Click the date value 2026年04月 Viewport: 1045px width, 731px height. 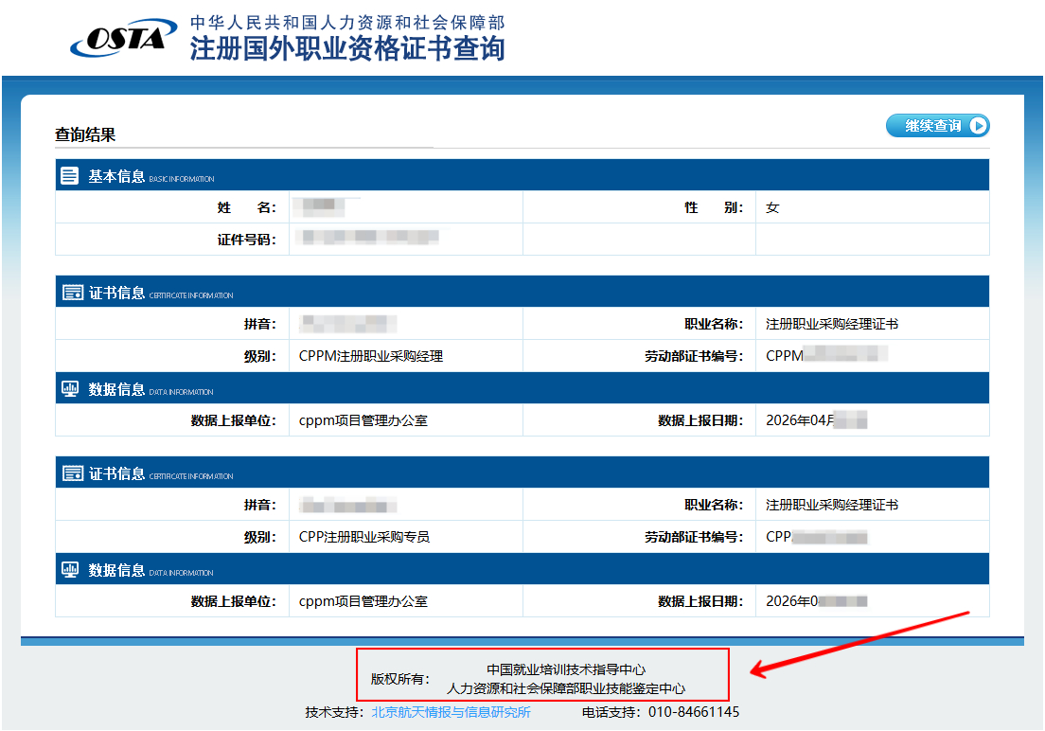800,420
